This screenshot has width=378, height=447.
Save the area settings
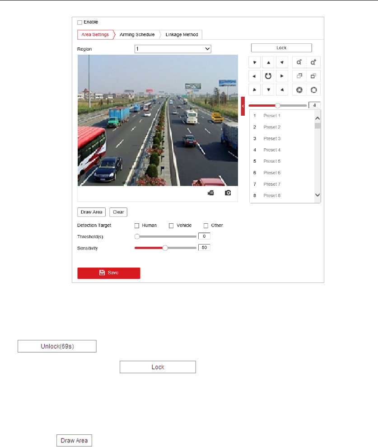click(x=109, y=273)
